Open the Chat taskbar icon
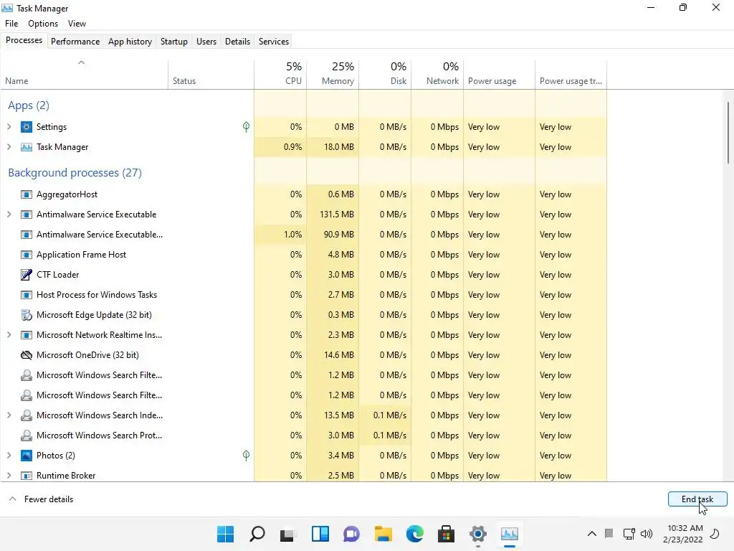 point(351,534)
